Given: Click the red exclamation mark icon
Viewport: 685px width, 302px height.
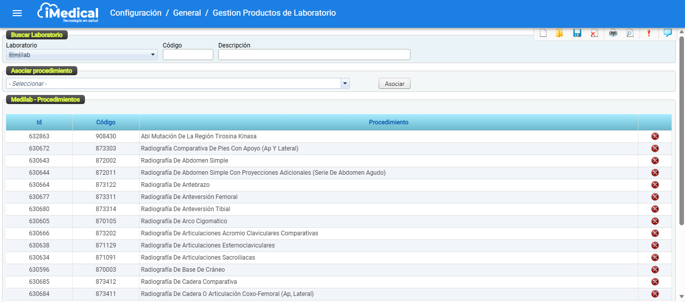Looking at the screenshot, I should pos(649,33).
